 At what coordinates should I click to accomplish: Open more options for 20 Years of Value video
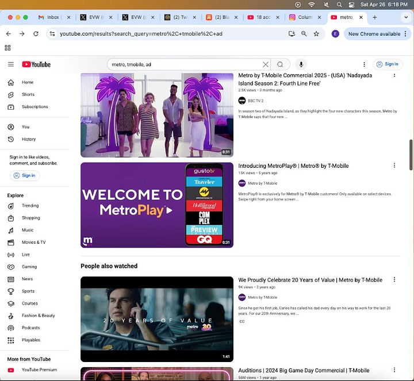click(394, 279)
